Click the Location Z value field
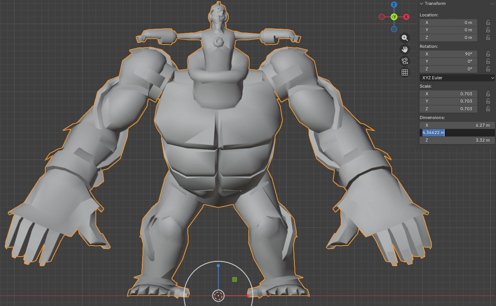This screenshot has height=306, width=496. tap(448, 38)
